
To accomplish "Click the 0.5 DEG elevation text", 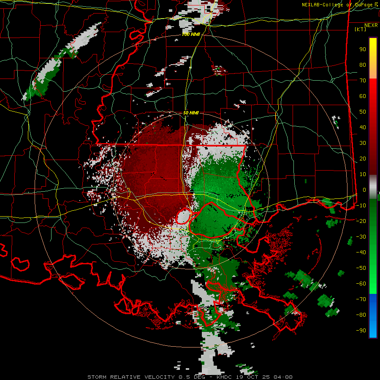I will click(x=192, y=377).
